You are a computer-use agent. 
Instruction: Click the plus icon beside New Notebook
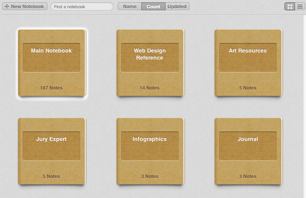pos(7,7)
